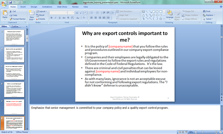Delete the selected slide

pos(41,19)
